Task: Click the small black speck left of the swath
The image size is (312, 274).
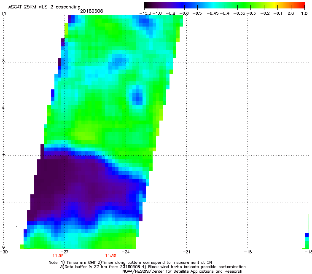Action: click(16, 227)
